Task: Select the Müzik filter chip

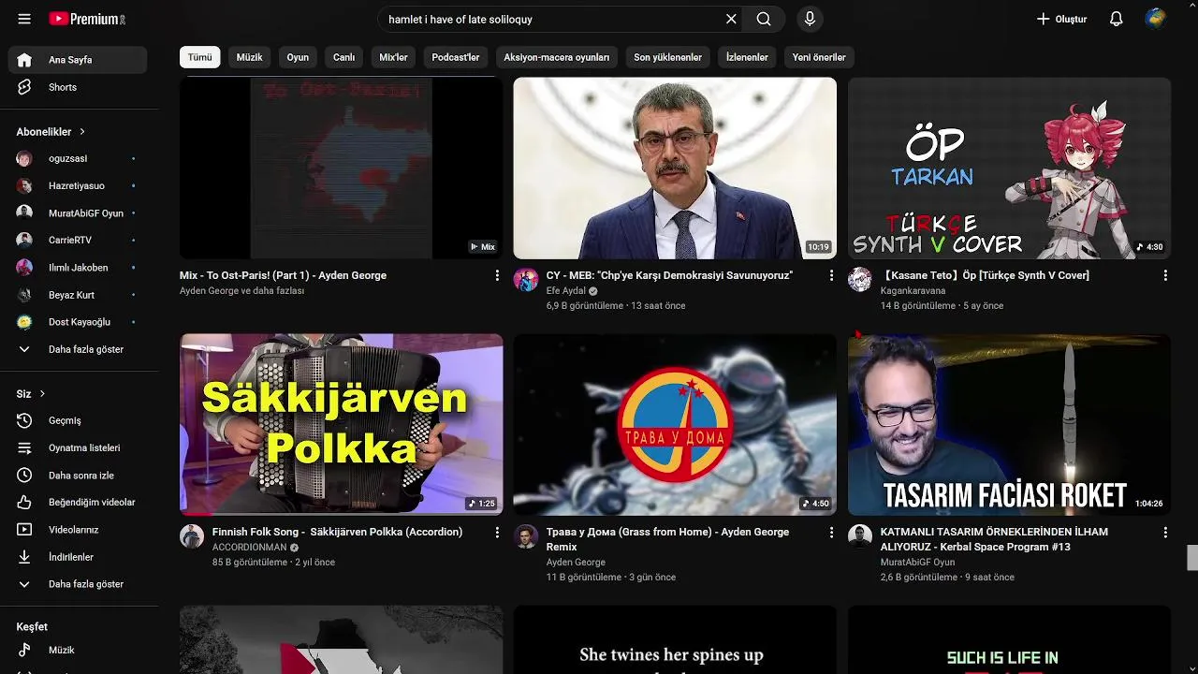Action: (x=250, y=57)
